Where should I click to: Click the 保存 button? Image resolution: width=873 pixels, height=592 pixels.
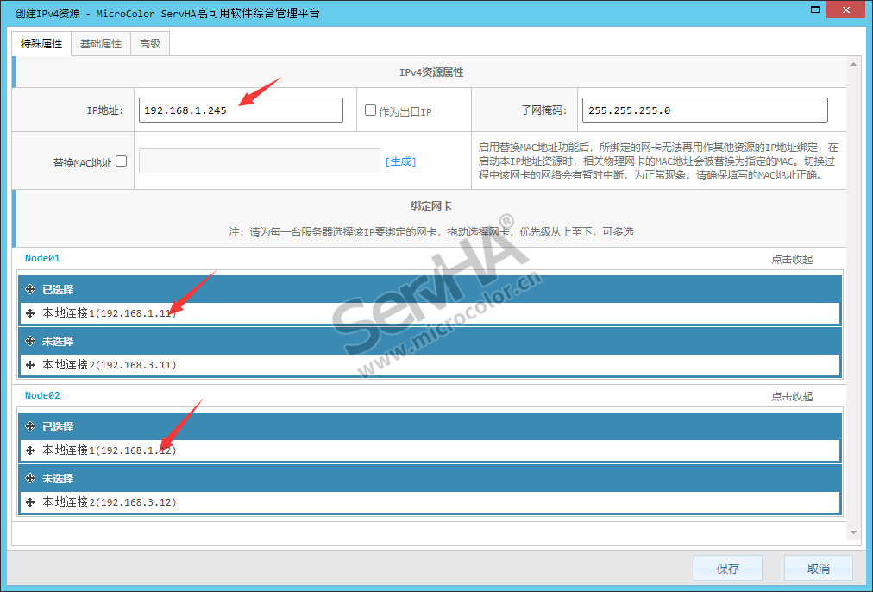727,569
